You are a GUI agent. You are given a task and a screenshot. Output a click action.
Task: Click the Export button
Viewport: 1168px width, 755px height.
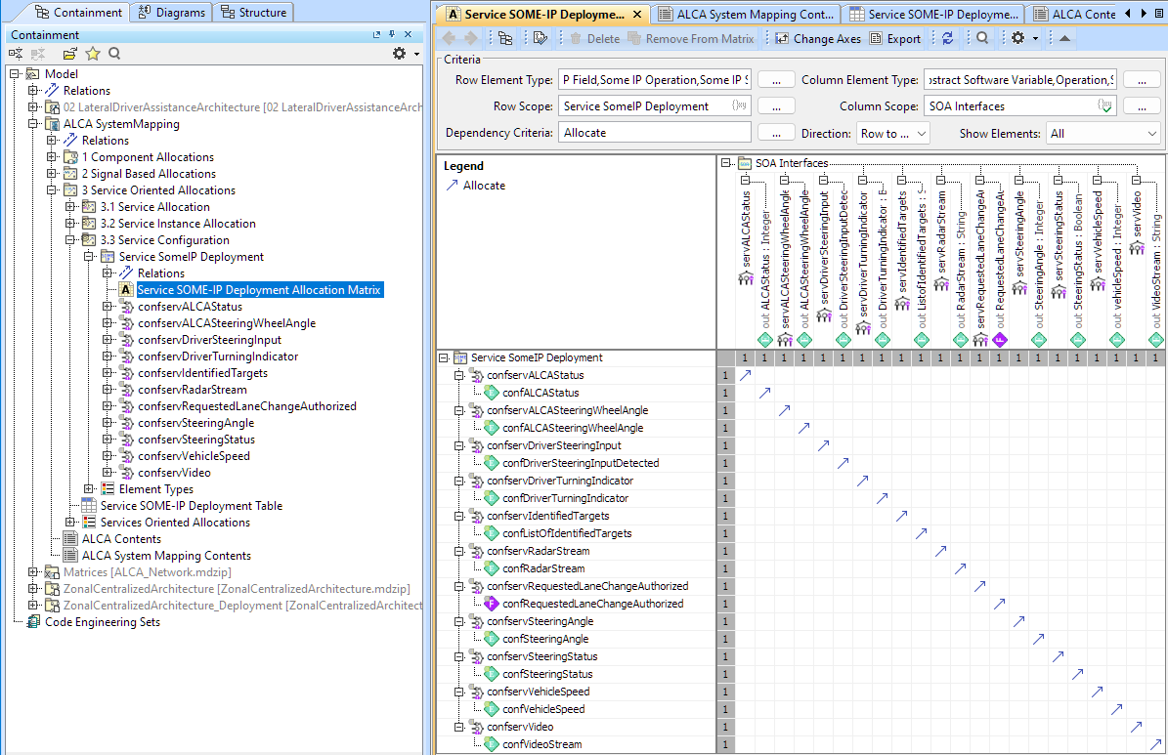894,39
